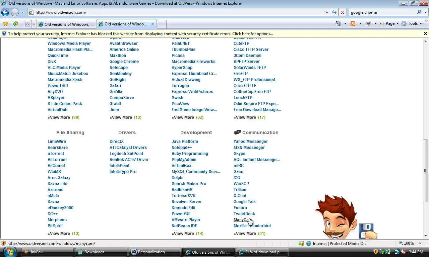This screenshot has height=257, width=429.
Task: Click the floppy disk mascot image
Action: pos(366,230)
